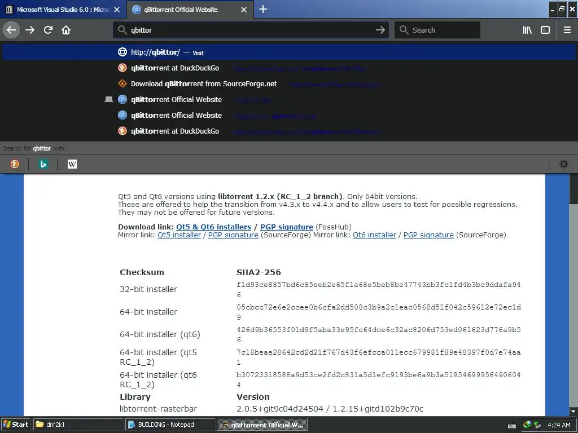Switch to the Microsoft Visual Studio 6.0 tab
The height and width of the screenshot is (433, 578).
pos(63,10)
